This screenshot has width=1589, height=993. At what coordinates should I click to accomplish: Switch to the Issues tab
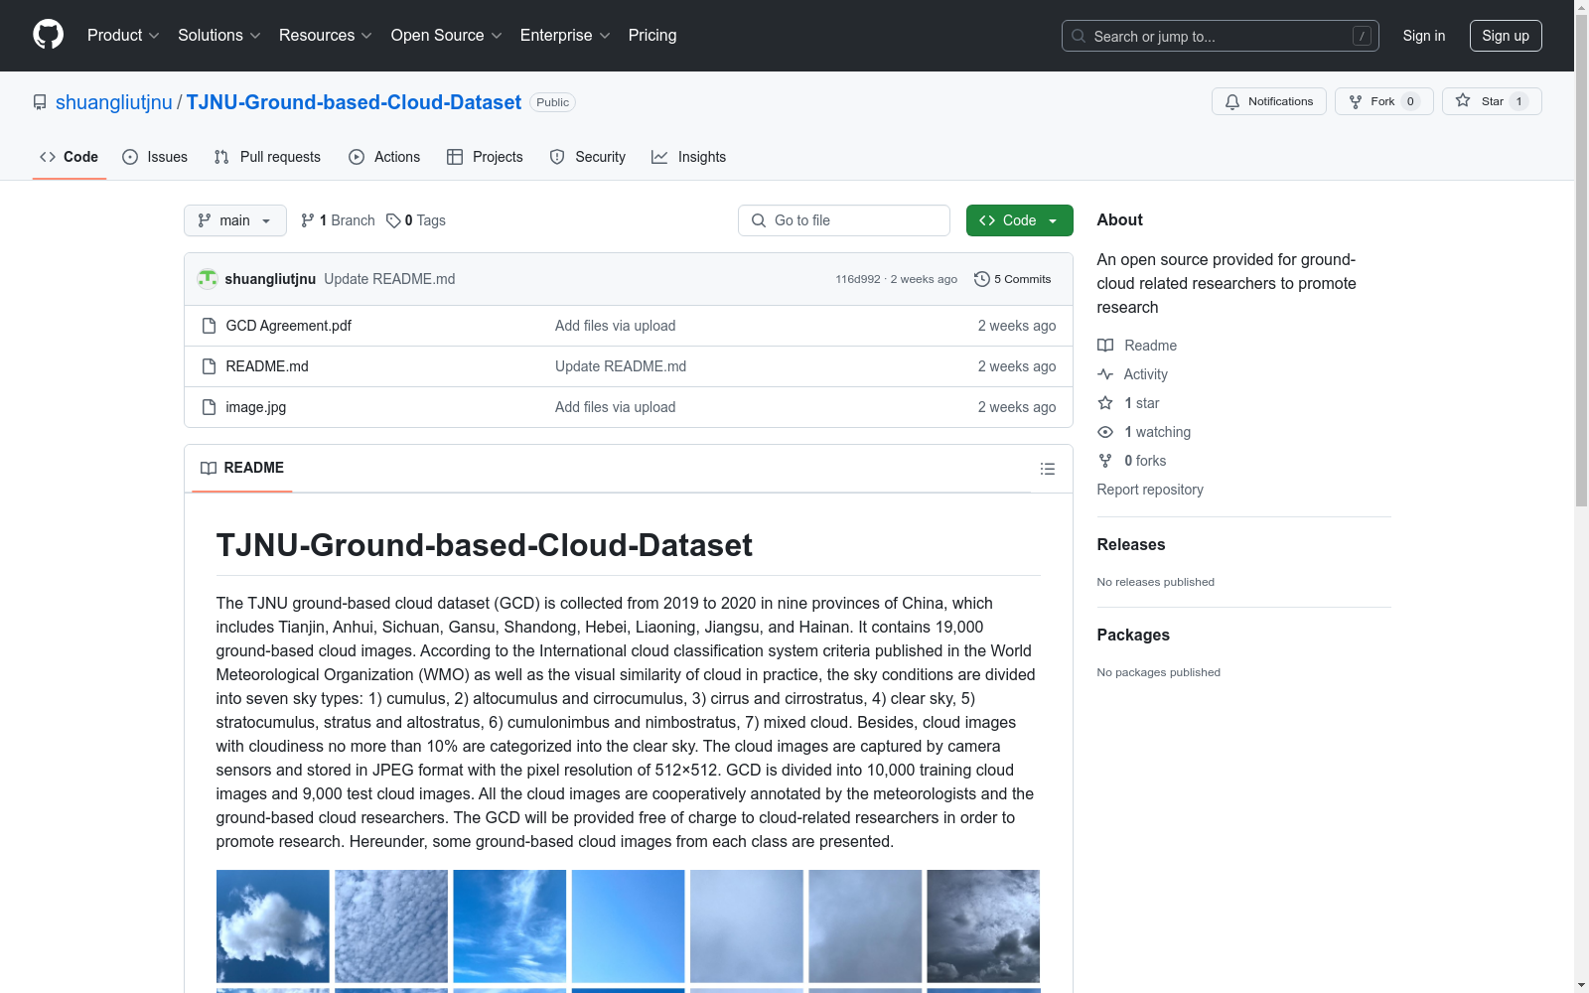click(x=155, y=157)
